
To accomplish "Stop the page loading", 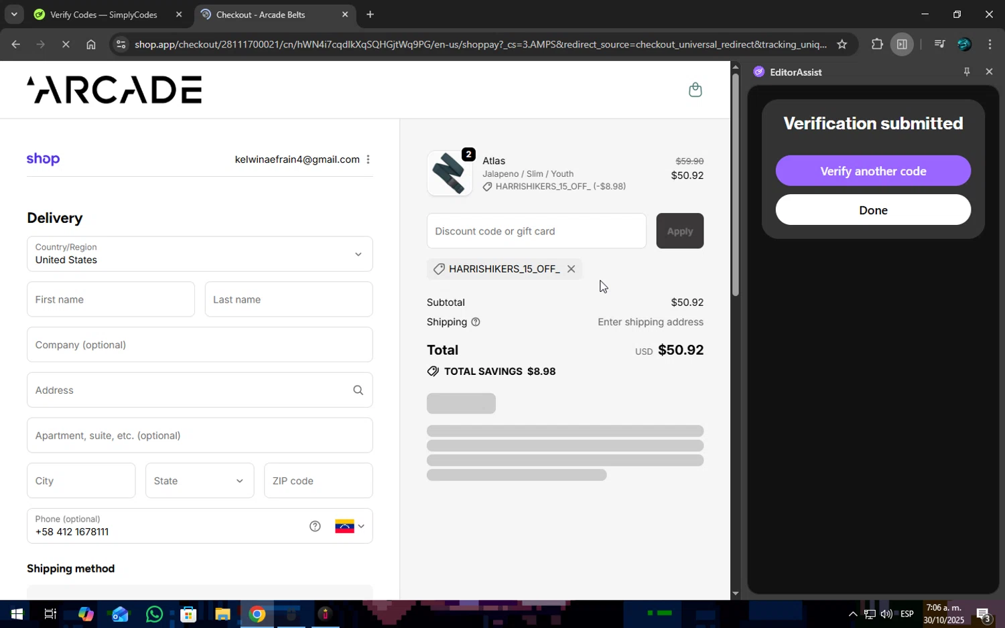I will click(x=66, y=44).
